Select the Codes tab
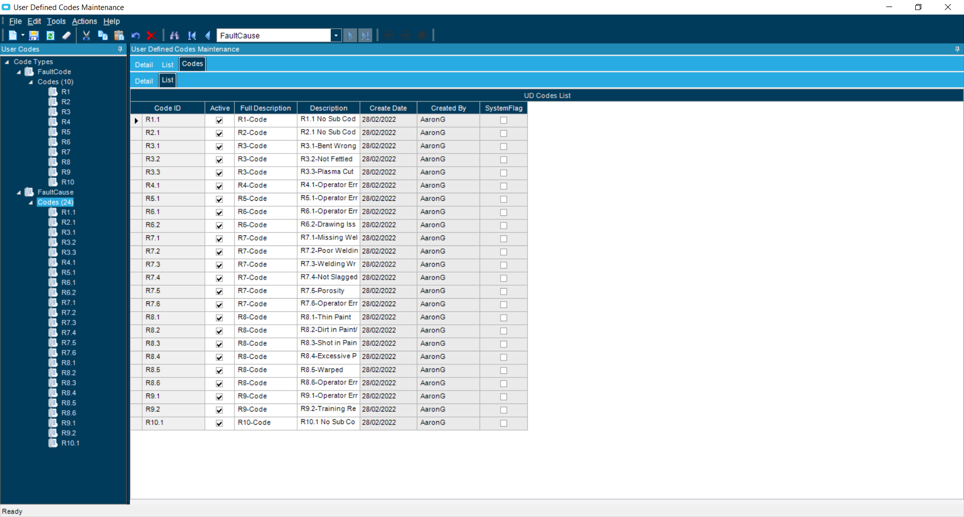Screen dimensions: 964x517 (x=192, y=64)
